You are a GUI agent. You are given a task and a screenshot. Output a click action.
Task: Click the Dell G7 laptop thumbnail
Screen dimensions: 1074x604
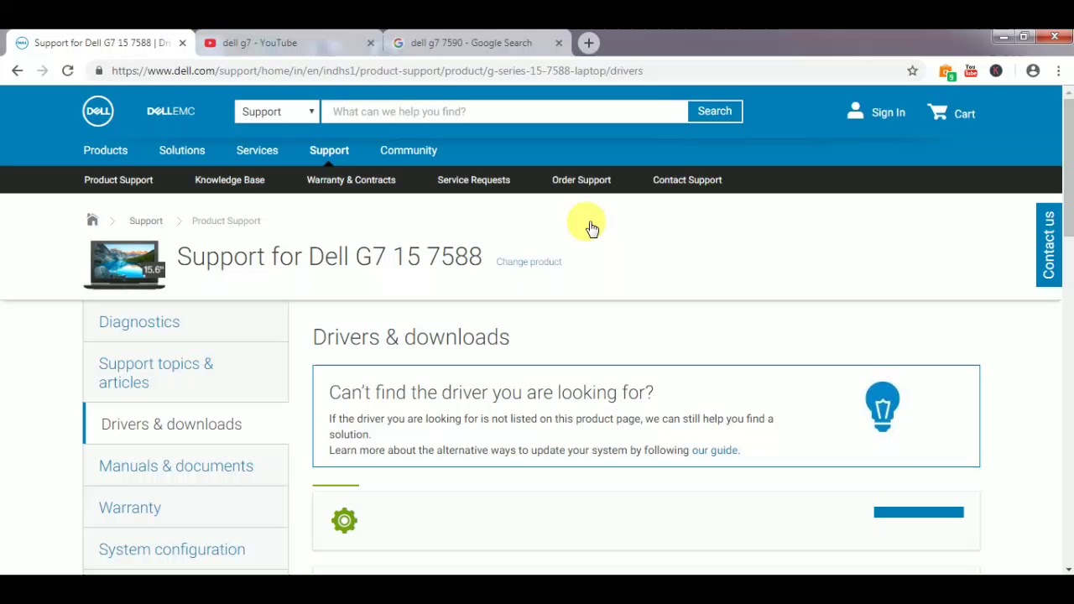125,264
